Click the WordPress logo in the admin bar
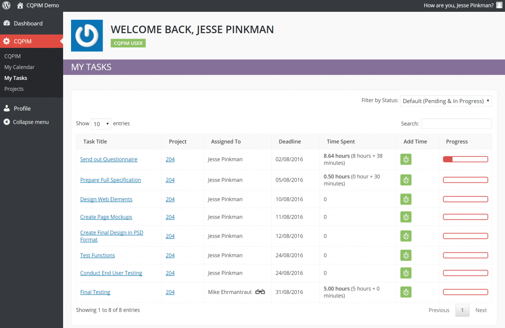 click(5, 5)
